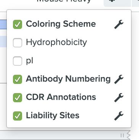Uncheck the CDR Annotations checkbox
This screenshot has width=139, height=140.
point(18,98)
